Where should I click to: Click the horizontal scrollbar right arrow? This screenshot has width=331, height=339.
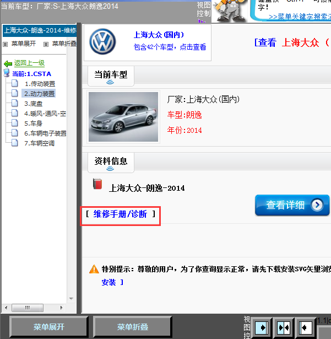tap(61, 308)
